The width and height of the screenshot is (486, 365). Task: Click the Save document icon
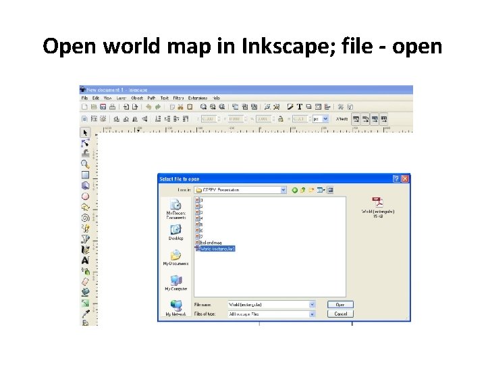click(103, 107)
